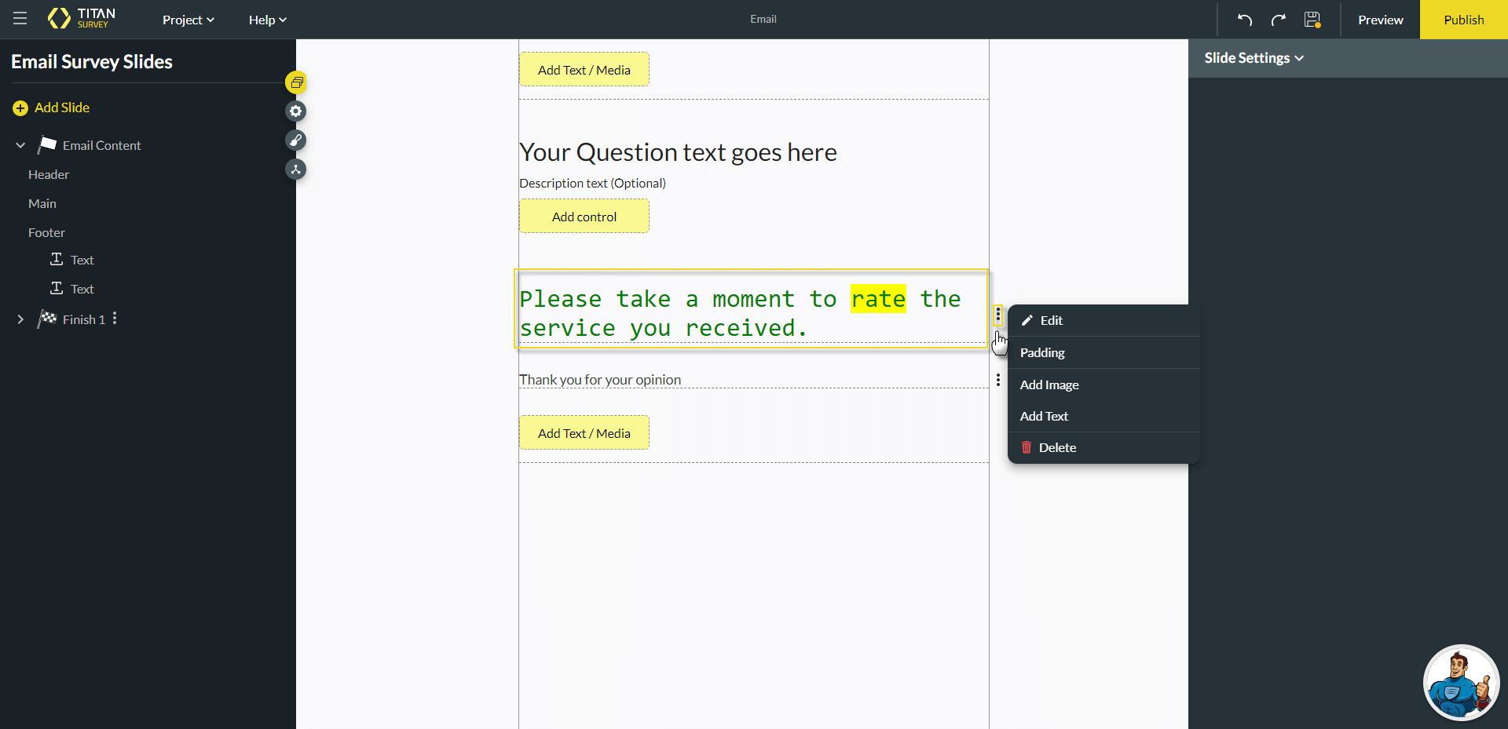This screenshot has width=1508, height=729.
Task: Expand the Slide Settings panel
Action: point(1254,58)
